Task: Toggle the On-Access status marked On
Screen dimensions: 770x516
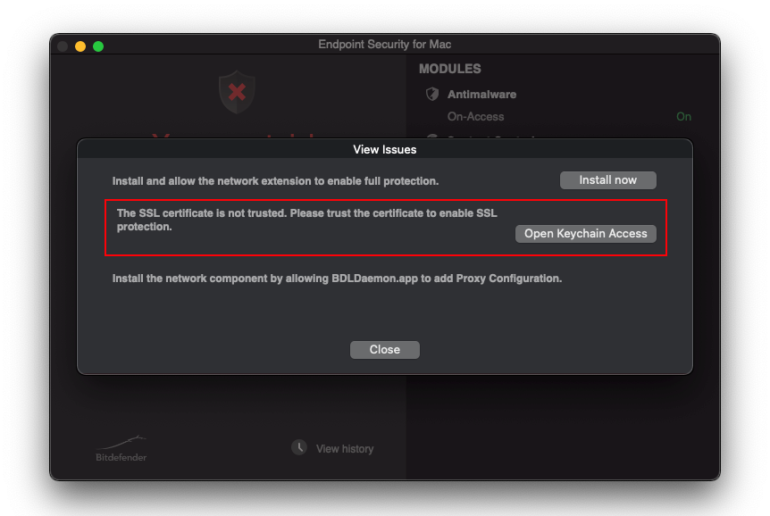Action: tap(683, 117)
